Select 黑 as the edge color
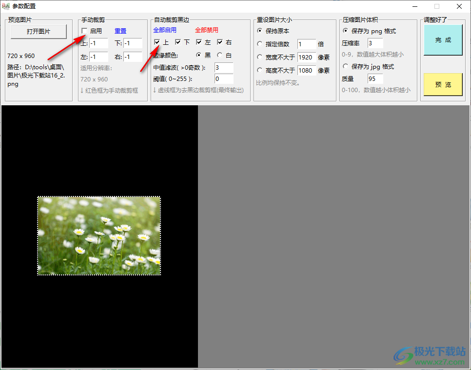471x370 pixels. point(198,55)
